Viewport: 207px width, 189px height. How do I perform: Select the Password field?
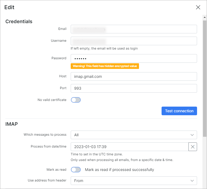click(134, 58)
